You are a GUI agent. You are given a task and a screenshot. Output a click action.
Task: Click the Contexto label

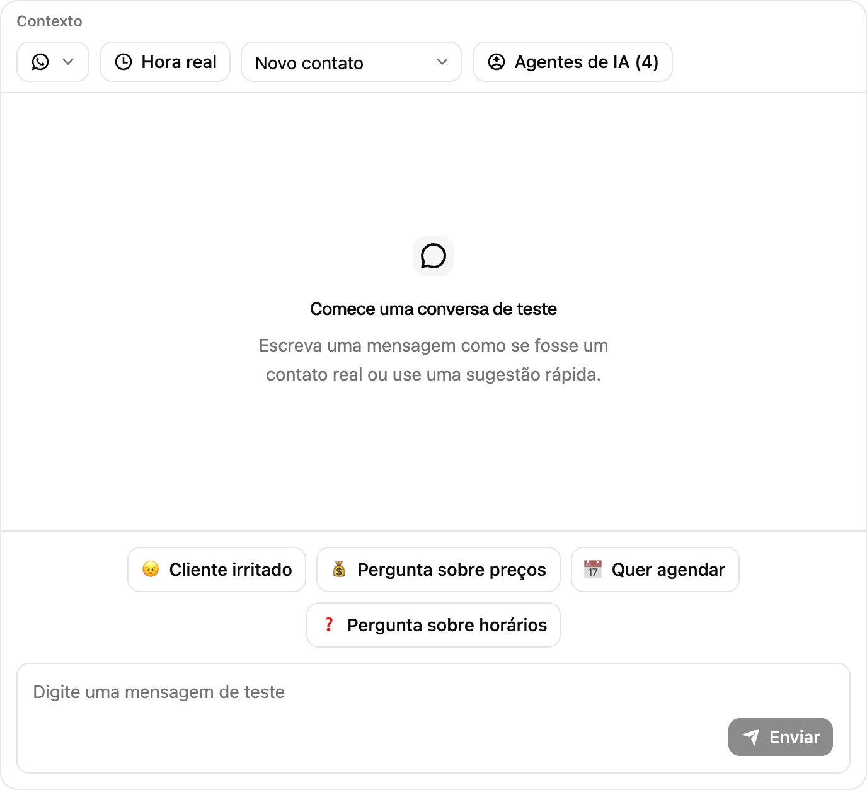click(x=50, y=21)
